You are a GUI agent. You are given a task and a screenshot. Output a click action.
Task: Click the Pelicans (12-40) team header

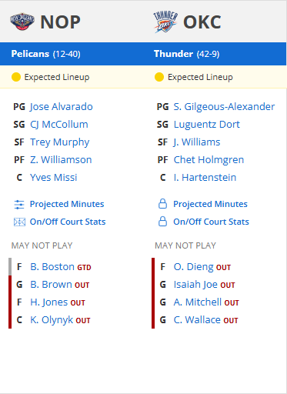pyautogui.click(x=45, y=54)
